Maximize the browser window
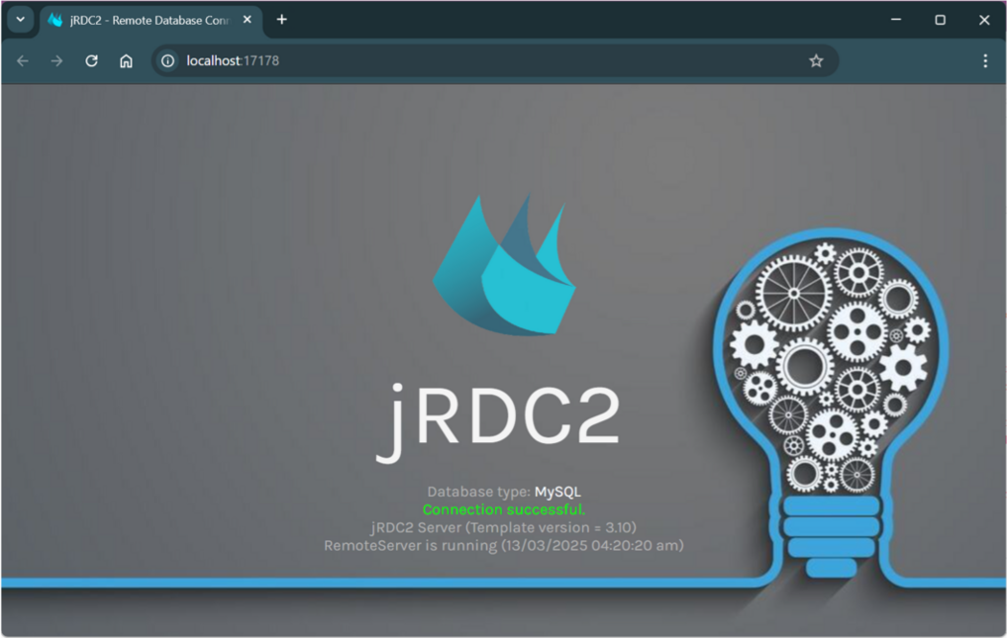This screenshot has width=1007, height=638. [941, 20]
